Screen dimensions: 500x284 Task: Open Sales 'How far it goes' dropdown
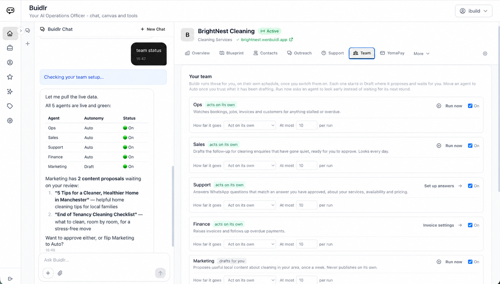(250, 166)
